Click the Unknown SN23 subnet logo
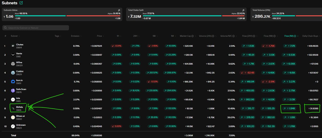 13,126
